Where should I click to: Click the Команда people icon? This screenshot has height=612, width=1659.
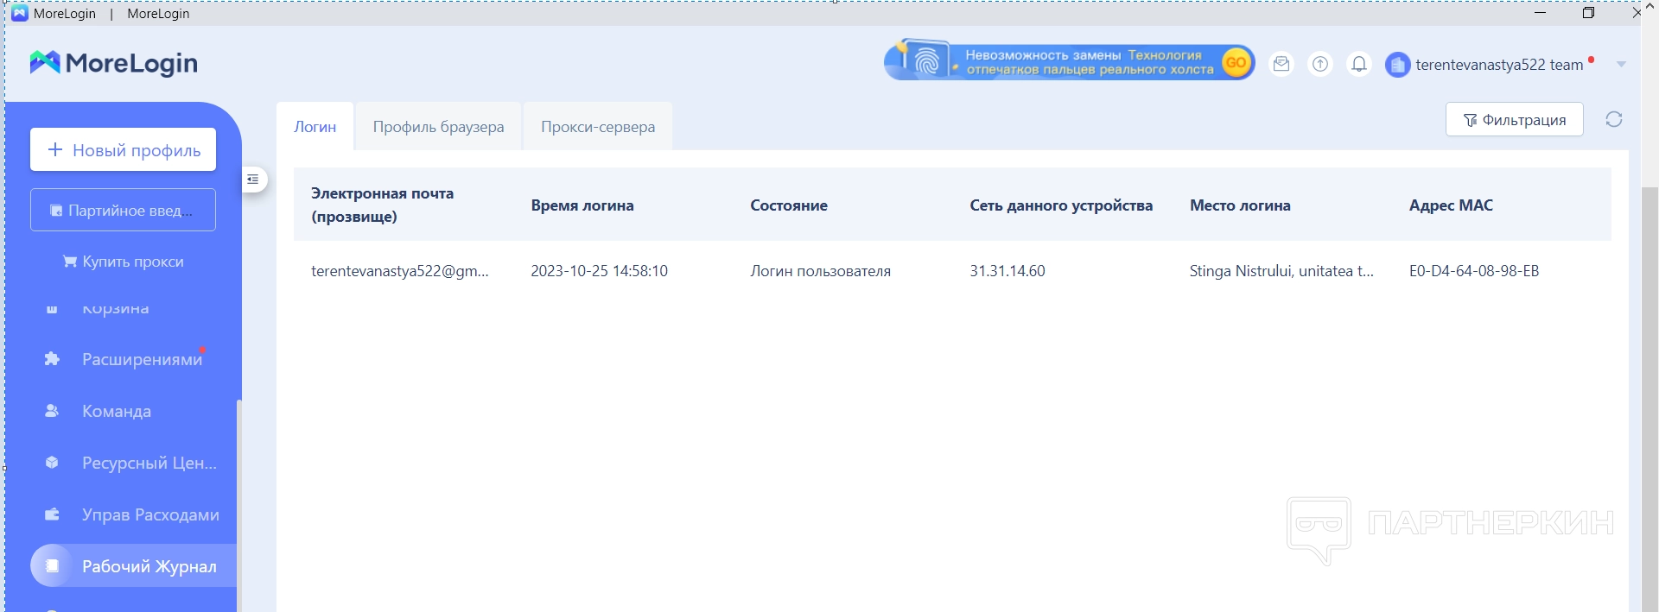52,411
